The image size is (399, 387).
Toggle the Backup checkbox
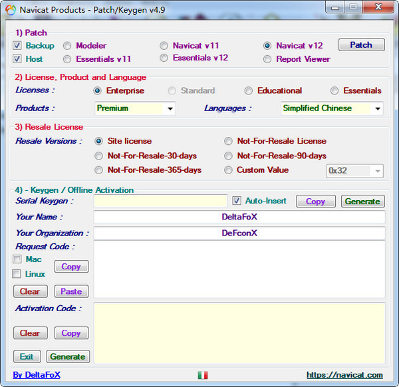(17, 45)
